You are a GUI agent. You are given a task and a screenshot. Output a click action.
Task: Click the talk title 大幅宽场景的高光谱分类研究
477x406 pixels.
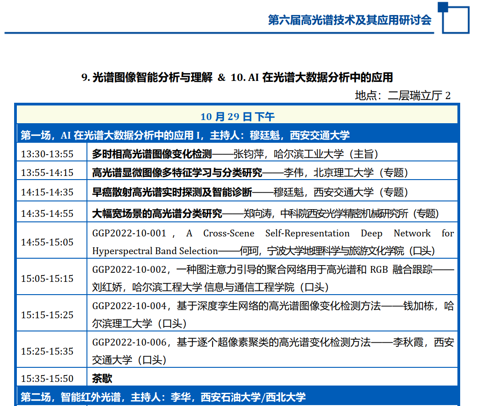tap(157, 213)
